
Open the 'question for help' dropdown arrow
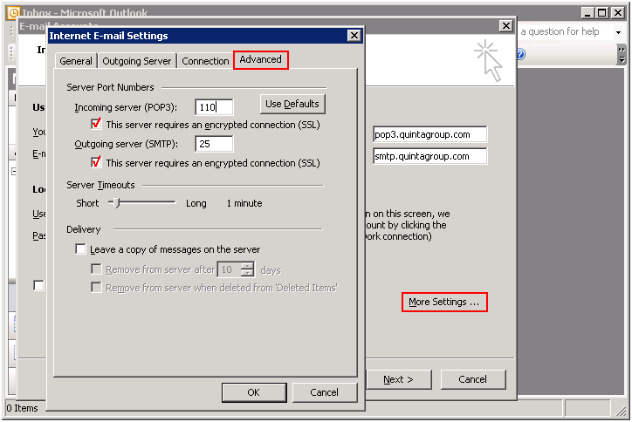coord(619,31)
